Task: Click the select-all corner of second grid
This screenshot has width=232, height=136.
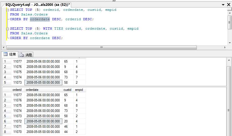Action: 7,90
